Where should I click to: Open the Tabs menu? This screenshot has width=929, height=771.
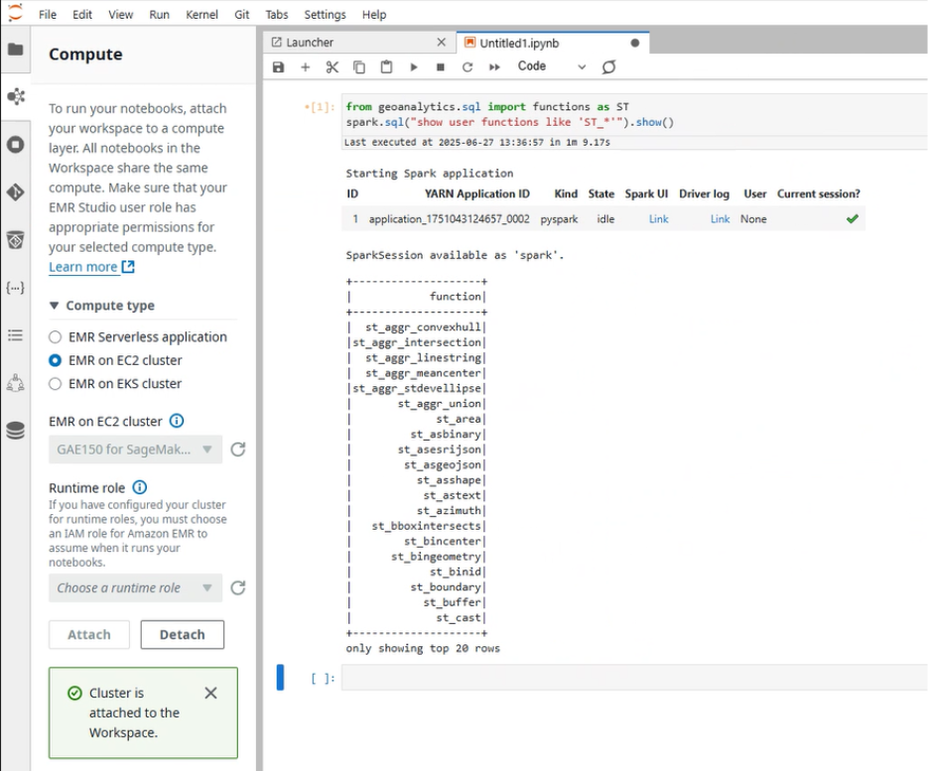[x=276, y=14]
